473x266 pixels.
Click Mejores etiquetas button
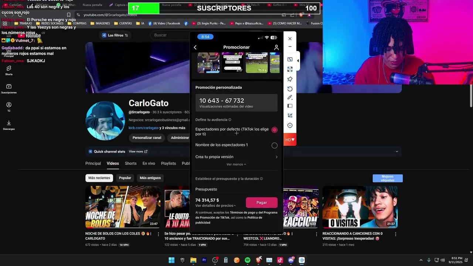pos(388,178)
